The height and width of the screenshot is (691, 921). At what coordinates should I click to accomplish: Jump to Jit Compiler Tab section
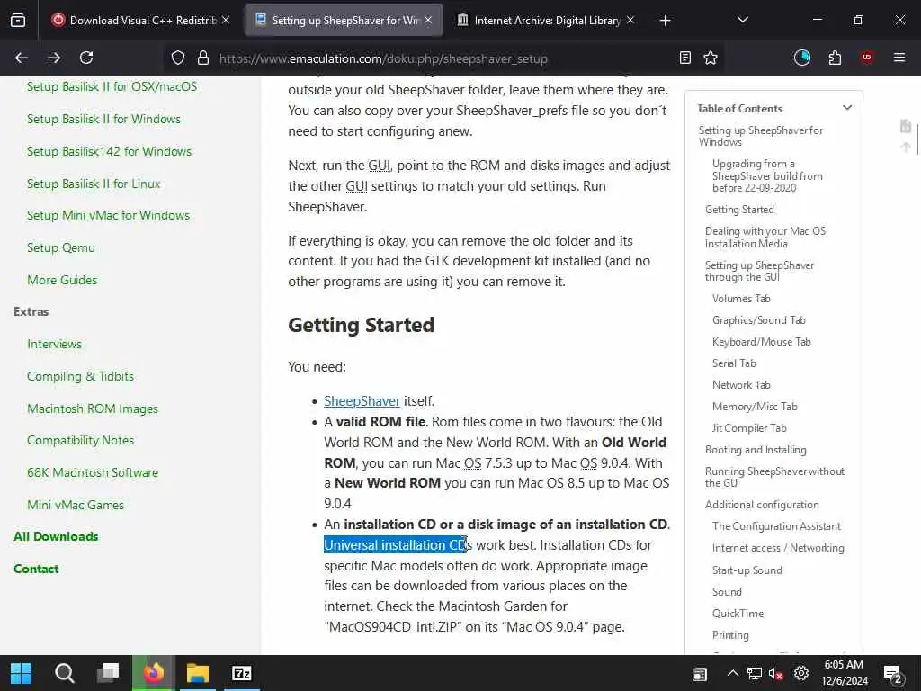click(x=749, y=428)
